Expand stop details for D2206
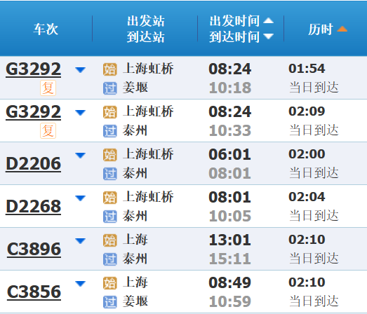The height and width of the screenshot is (314, 367). coord(80,155)
